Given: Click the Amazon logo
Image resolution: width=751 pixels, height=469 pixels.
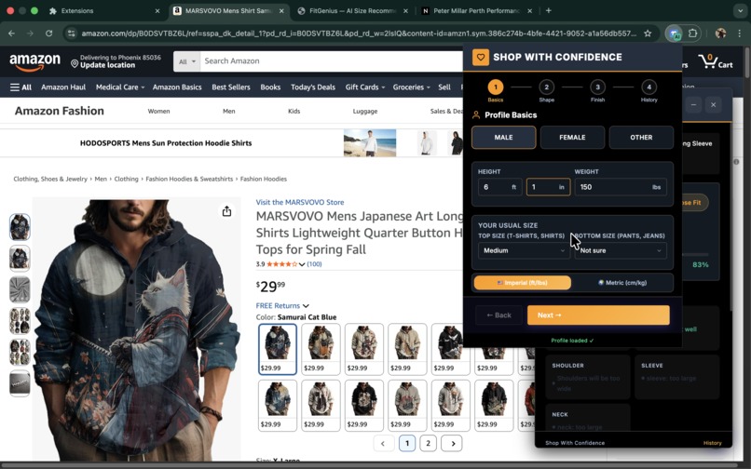Looking at the screenshot, I should click(x=35, y=61).
